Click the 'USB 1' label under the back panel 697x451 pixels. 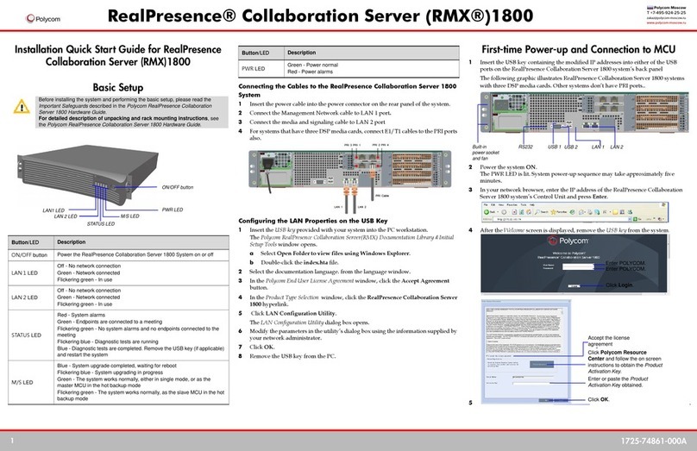point(555,147)
